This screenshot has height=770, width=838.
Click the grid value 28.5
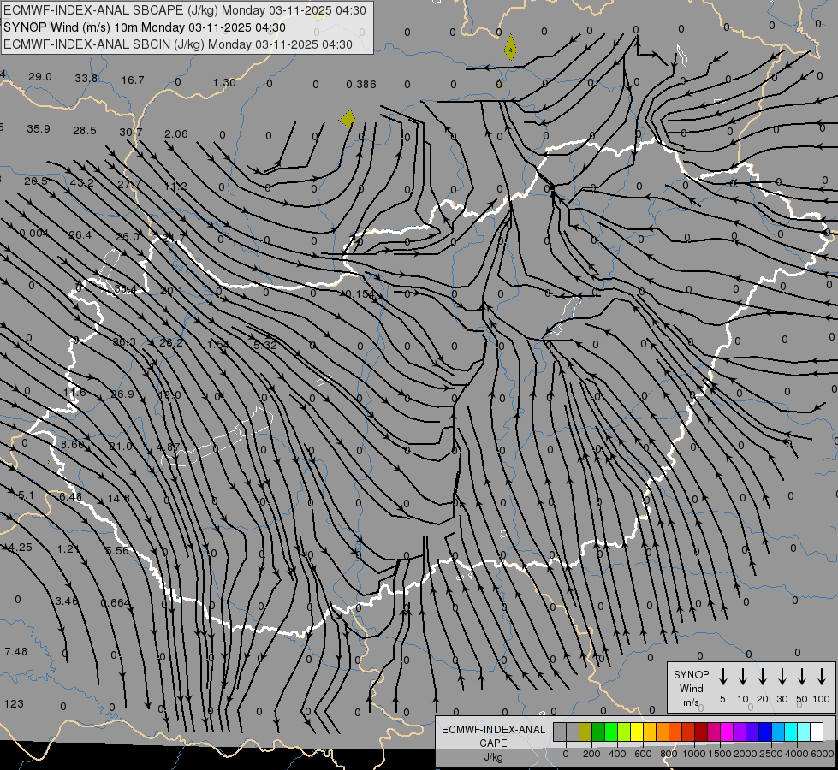tap(85, 131)
